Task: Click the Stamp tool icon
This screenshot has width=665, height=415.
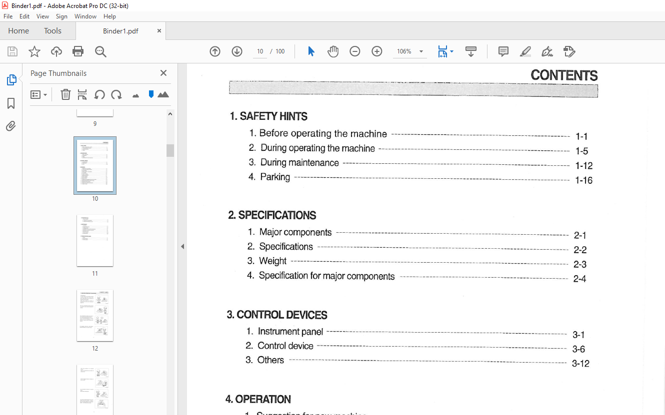Action: (569, 51)
